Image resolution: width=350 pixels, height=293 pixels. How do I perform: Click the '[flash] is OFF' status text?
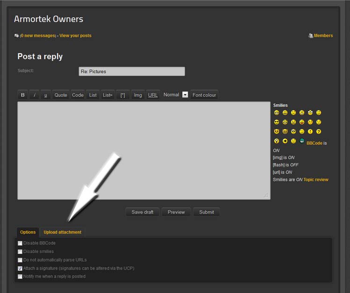coord(286,165)
